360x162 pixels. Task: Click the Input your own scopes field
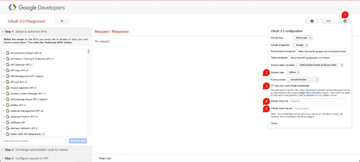(x=34, y=141)
